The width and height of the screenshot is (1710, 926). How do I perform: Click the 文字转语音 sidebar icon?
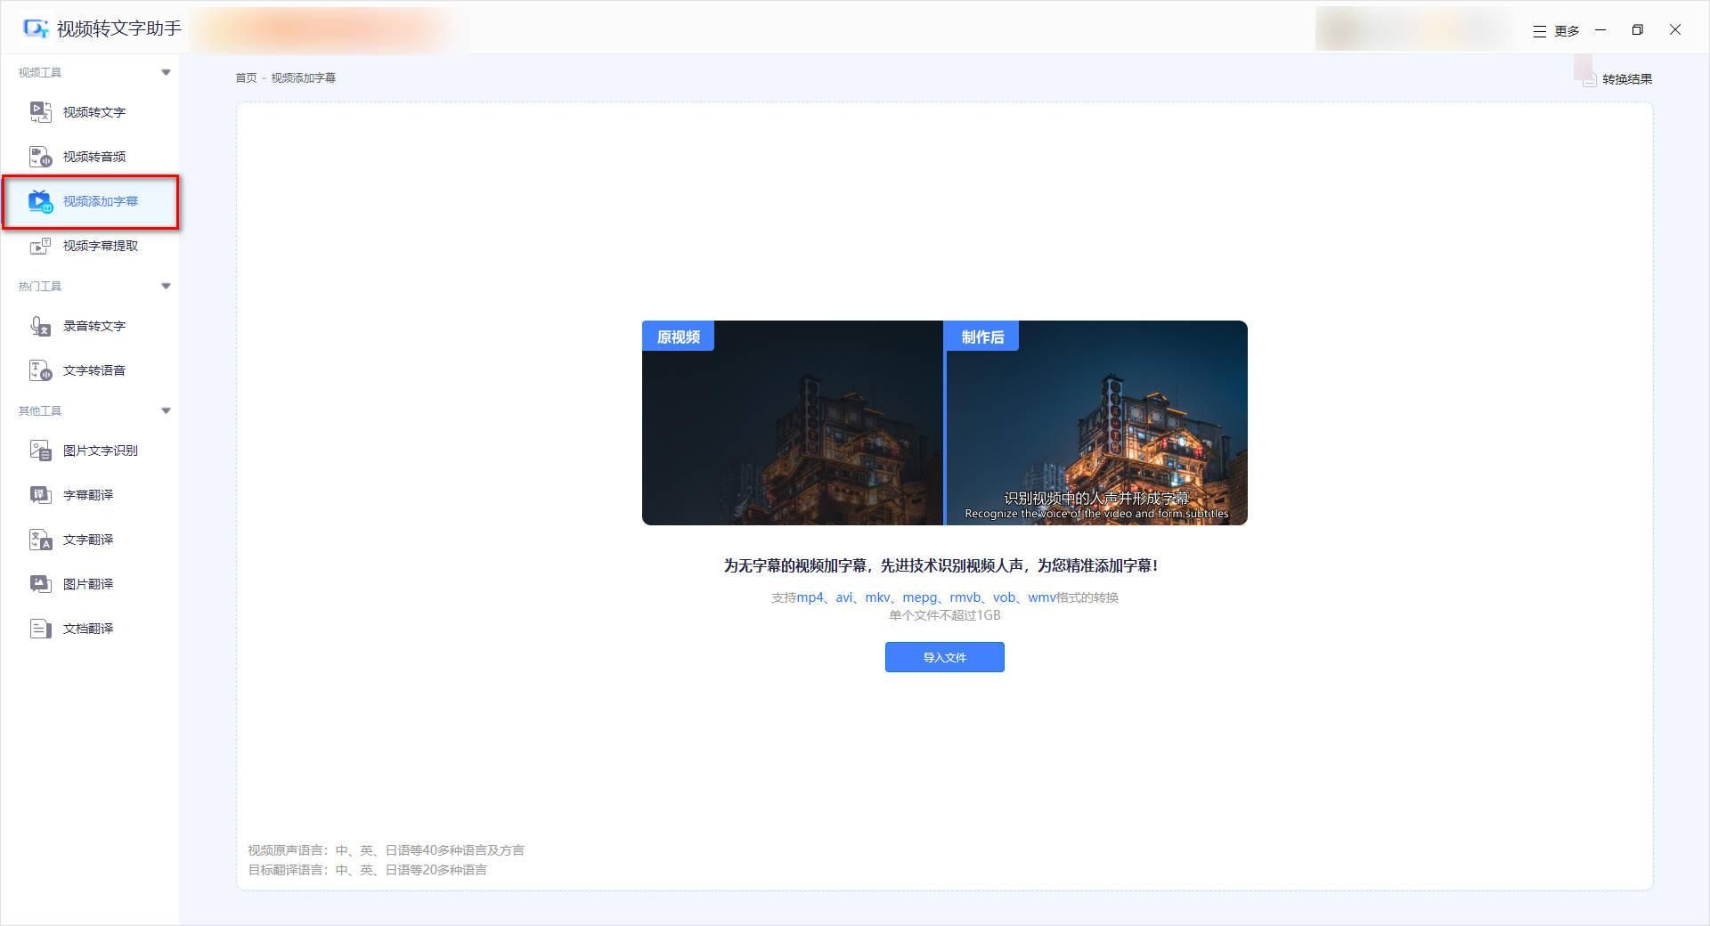pyautogui.click(x=41, y=370)
